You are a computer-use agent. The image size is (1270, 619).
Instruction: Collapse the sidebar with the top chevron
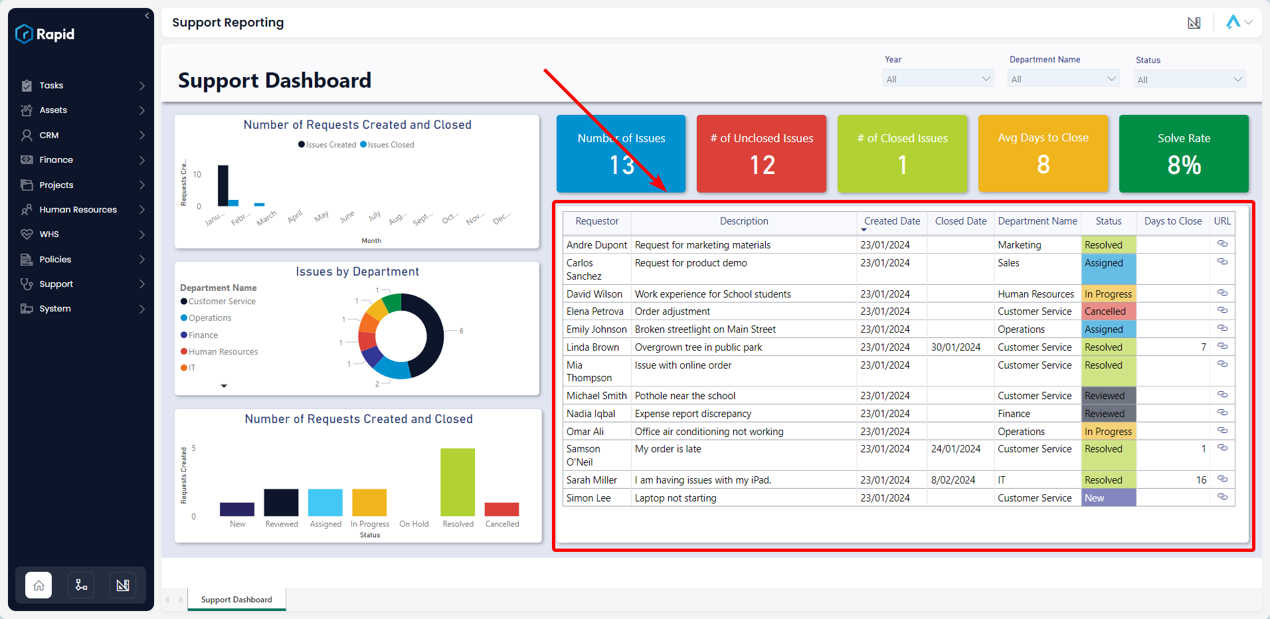(x=147, y=15)
